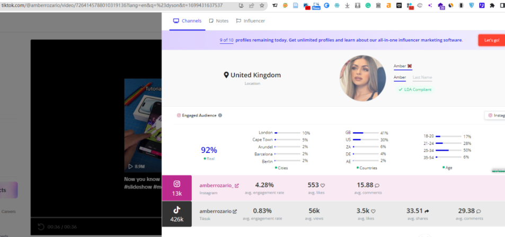Image resolution: width=505 pixels, height=237 pixels.
Task: Click the influencer profile photo
Action: (362, 78)
